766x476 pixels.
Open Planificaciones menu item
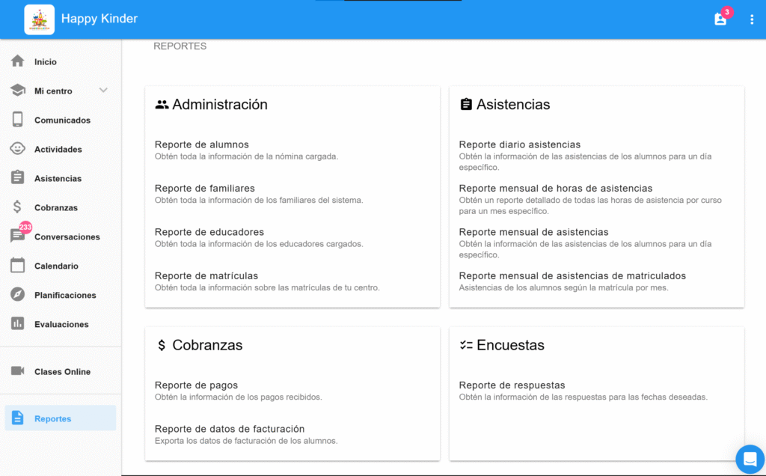[65, 295]
